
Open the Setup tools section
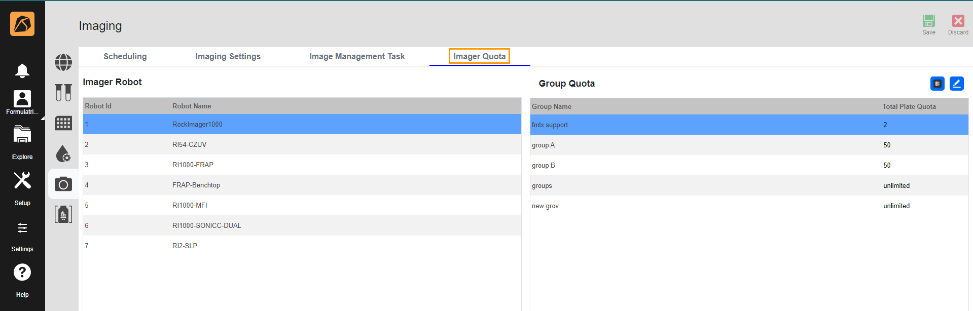(x=22, y=181)
